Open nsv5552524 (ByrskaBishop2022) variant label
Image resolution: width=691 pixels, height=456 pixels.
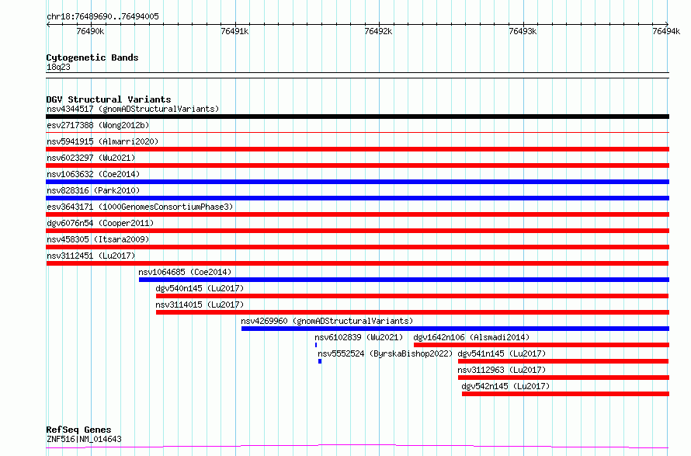pyautogui.click(x=385, y=353)
